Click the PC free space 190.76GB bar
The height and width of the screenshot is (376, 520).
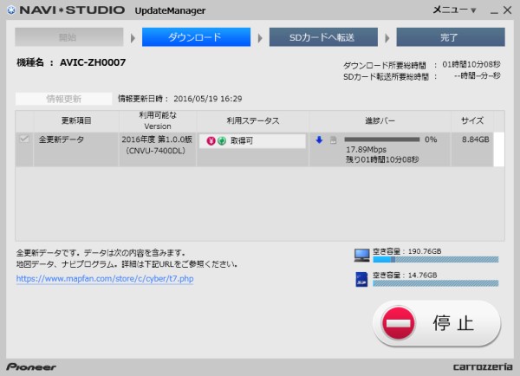click(x=435, y=260)
